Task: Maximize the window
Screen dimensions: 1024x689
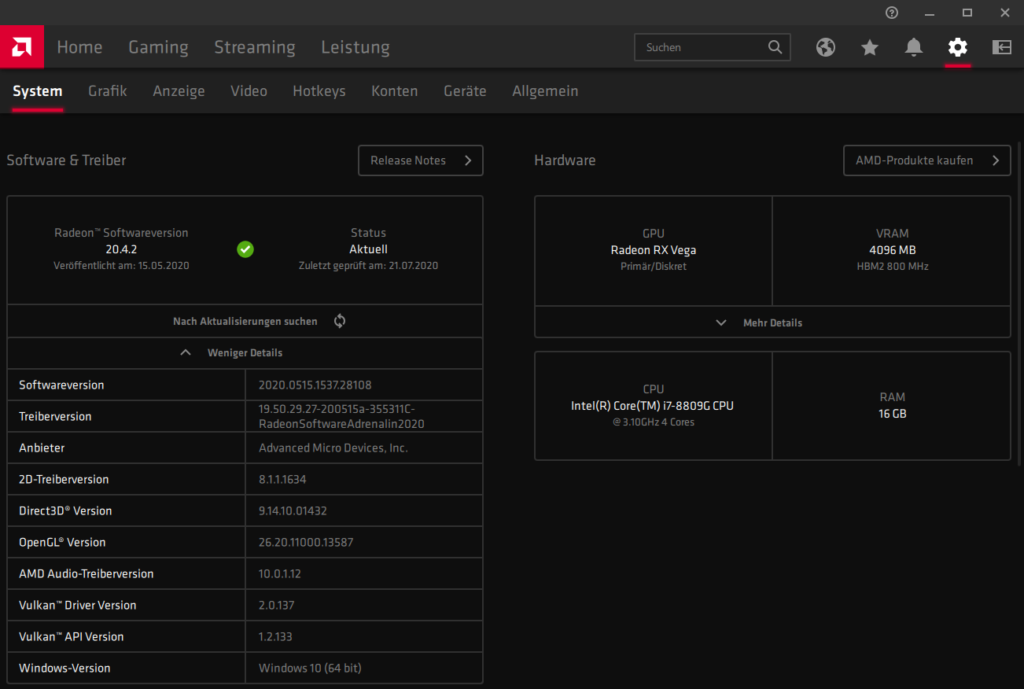Action: (967, 13)
